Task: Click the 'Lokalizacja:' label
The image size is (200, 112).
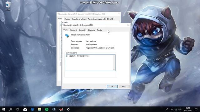Action: pyautogui.click(x=75, y=48)
